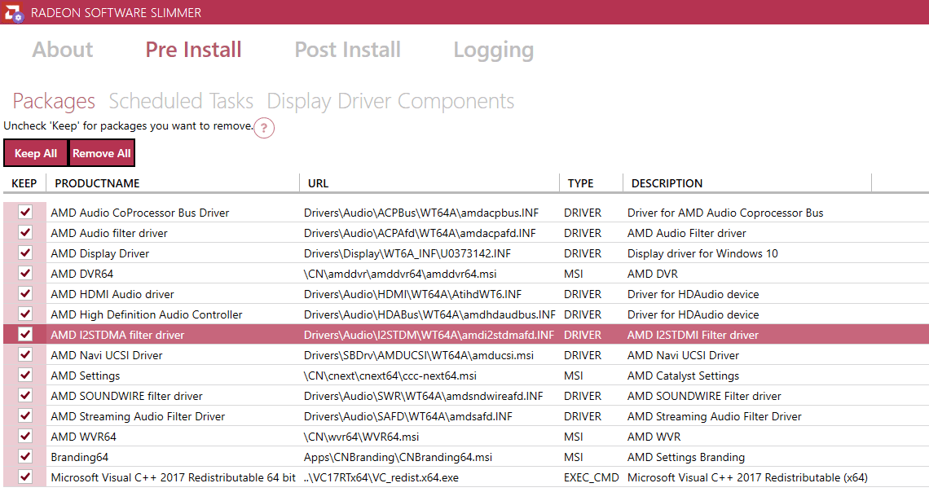Select Microsoft Visual C++ 2017 Redistributable row
Image resolution: width=929 pixels, height=492 pixels.
173,477
